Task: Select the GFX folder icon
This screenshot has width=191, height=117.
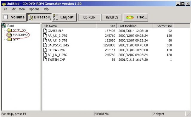Action: coord(10,39)
